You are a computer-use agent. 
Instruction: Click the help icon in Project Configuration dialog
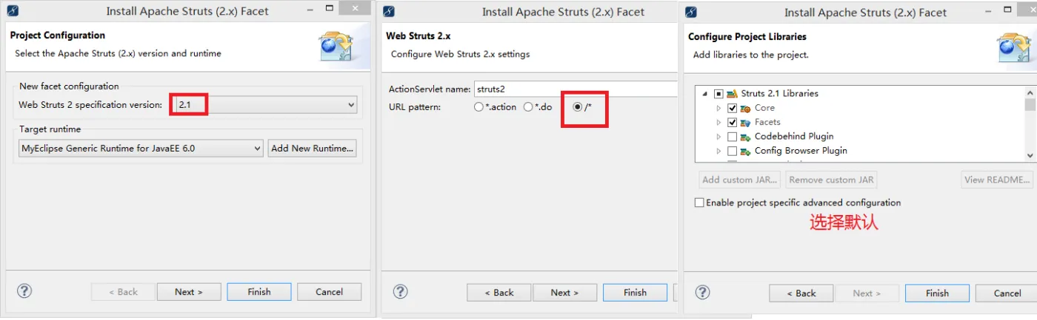click(x=24, y=291)
